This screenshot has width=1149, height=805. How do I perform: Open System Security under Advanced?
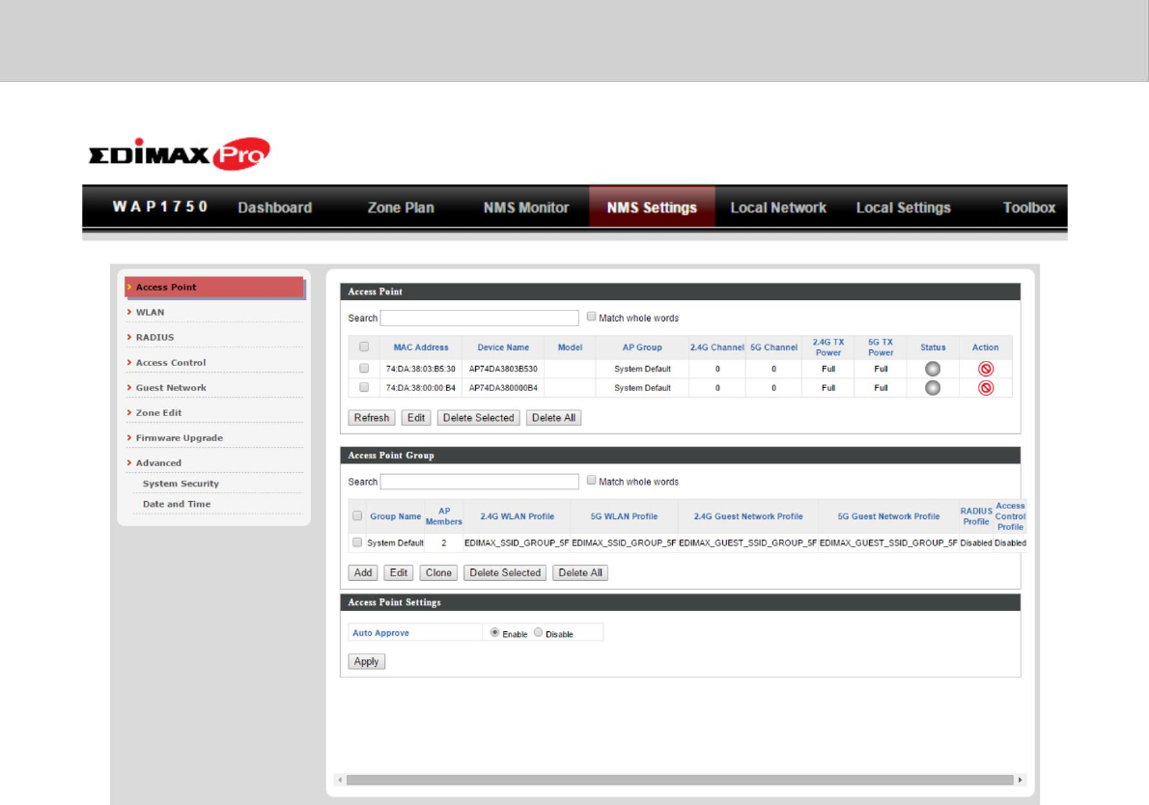pos(181,484)
